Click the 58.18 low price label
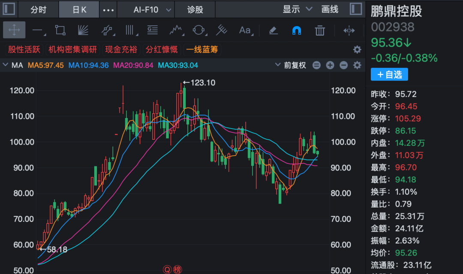This screenshot has width=463, height=274. pyautogui.click(x=57, y=250)
